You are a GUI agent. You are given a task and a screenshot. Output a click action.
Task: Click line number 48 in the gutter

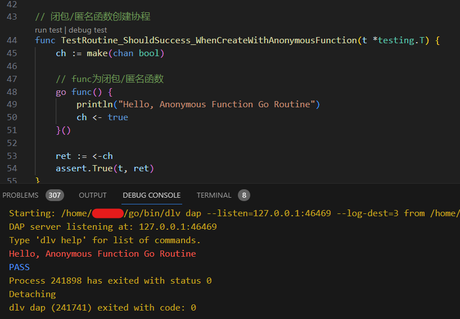(11, 92)
